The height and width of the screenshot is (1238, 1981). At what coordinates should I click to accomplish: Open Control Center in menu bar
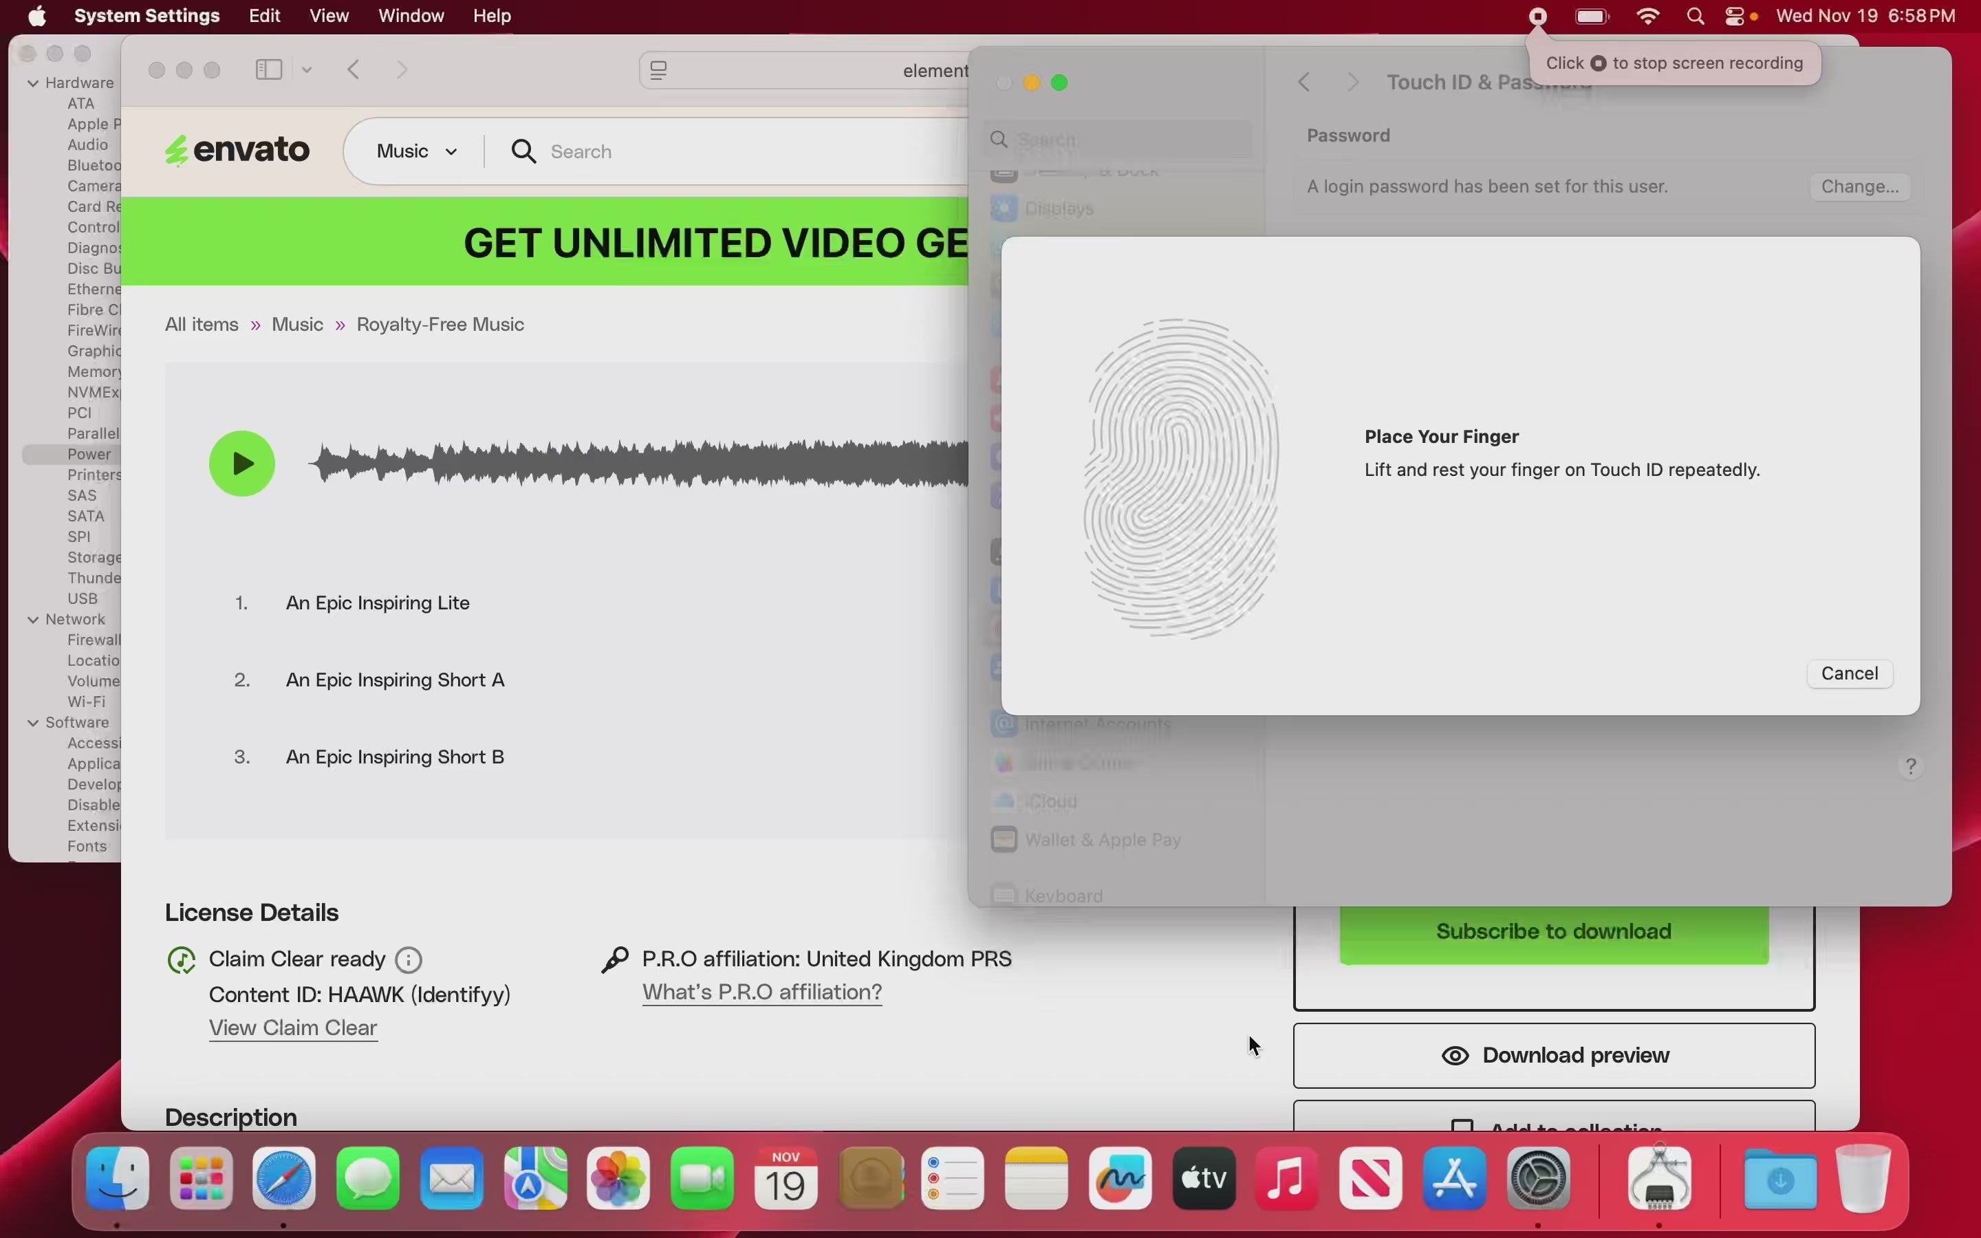pos(1735,17)
